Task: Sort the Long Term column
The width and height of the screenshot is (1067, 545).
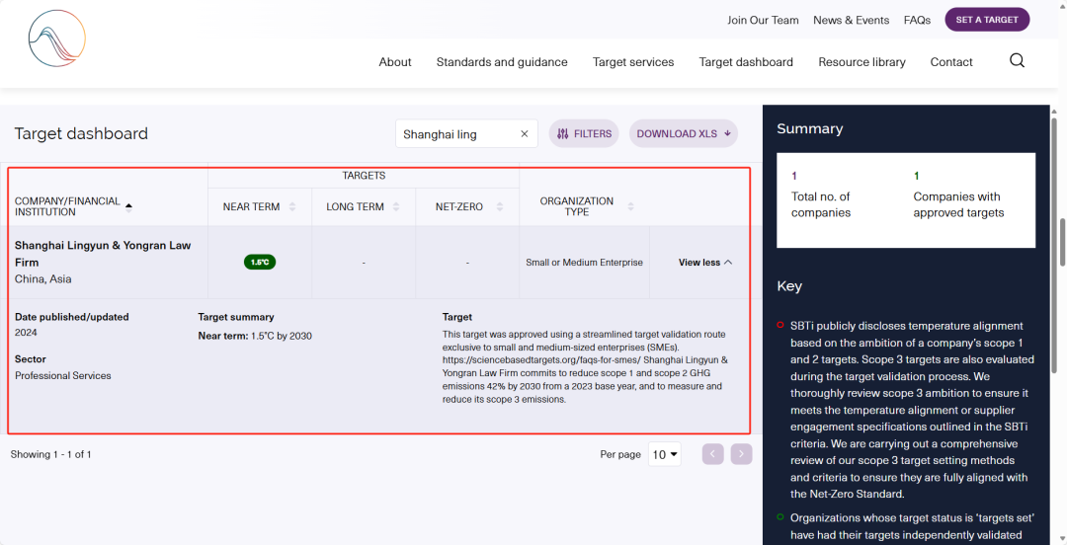Action: point(396,206)
